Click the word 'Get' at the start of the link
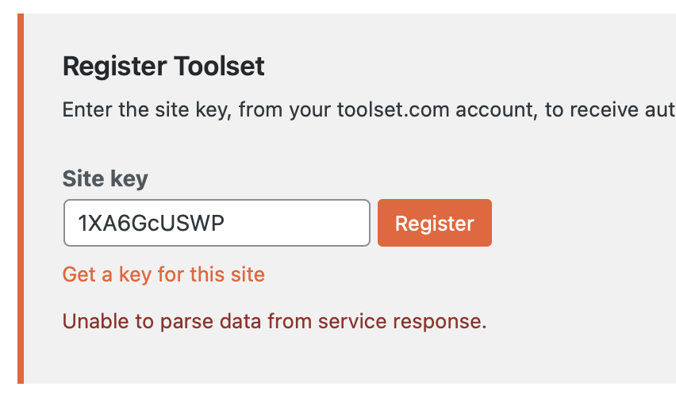Image resolution: width=676 pixels, height=406 pixels. (x=79, y=274)
